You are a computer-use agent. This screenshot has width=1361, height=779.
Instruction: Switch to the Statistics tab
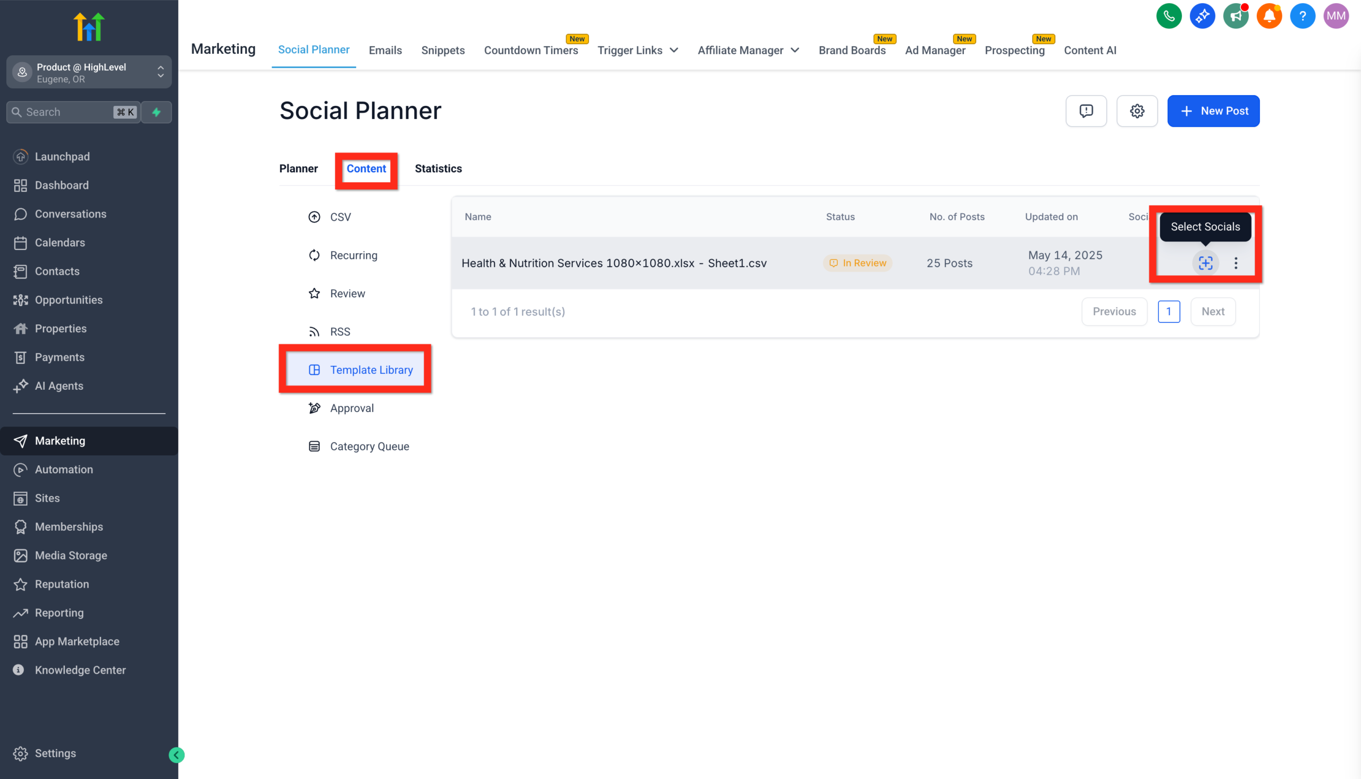tap(438, 169)
